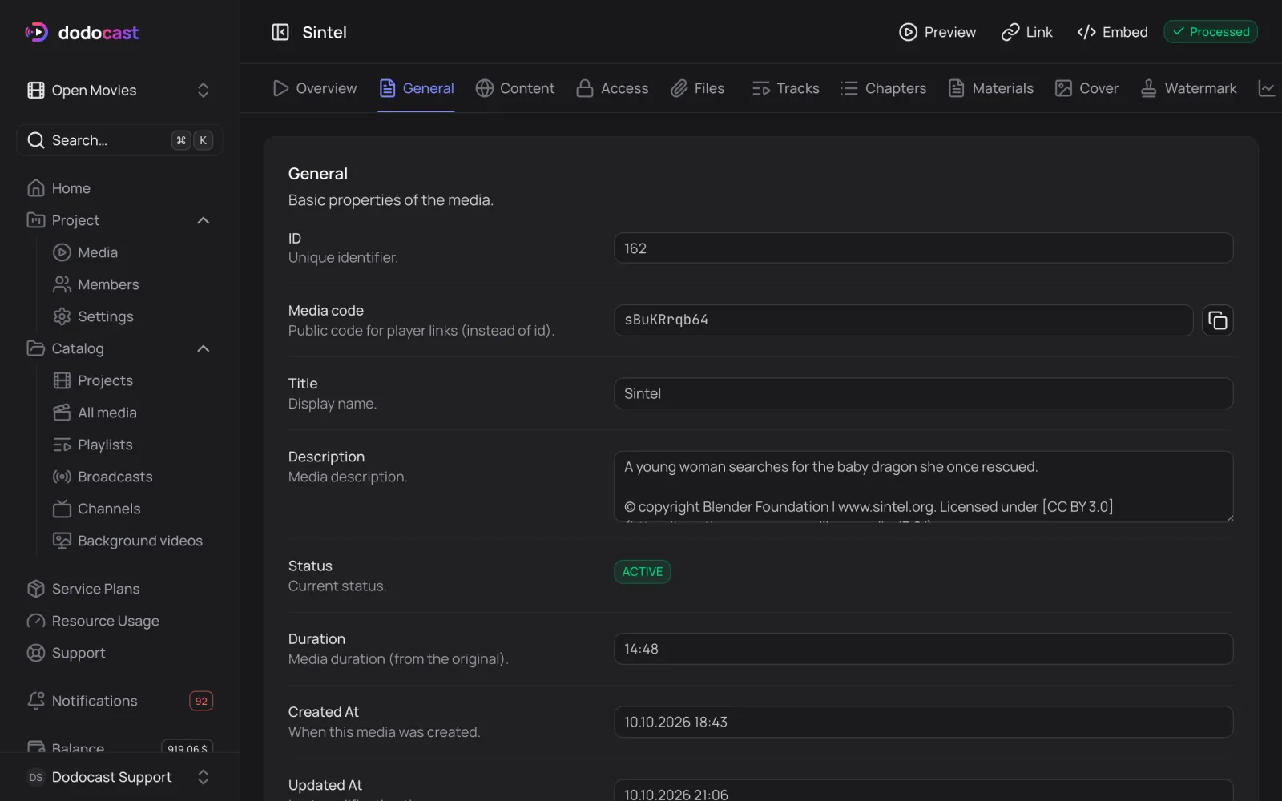Screen dimensions: 1282x801
Task: Open Broadcasts in sidebar
Action: (132, 477)
